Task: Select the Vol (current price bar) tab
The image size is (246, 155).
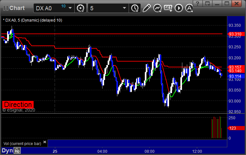Action: pyautogui.click(x=22, y=144)
